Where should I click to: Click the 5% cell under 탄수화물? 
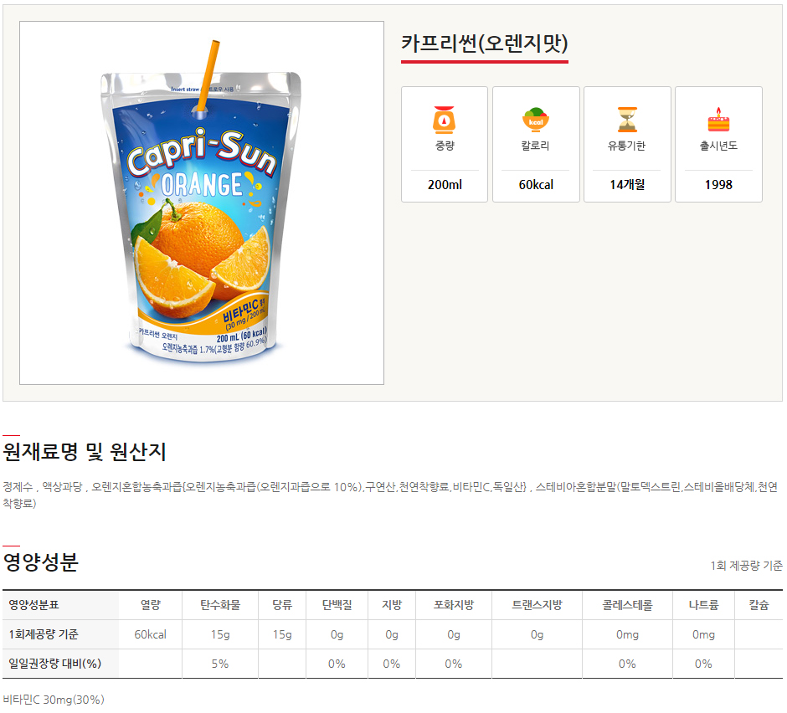click(220, 664)
